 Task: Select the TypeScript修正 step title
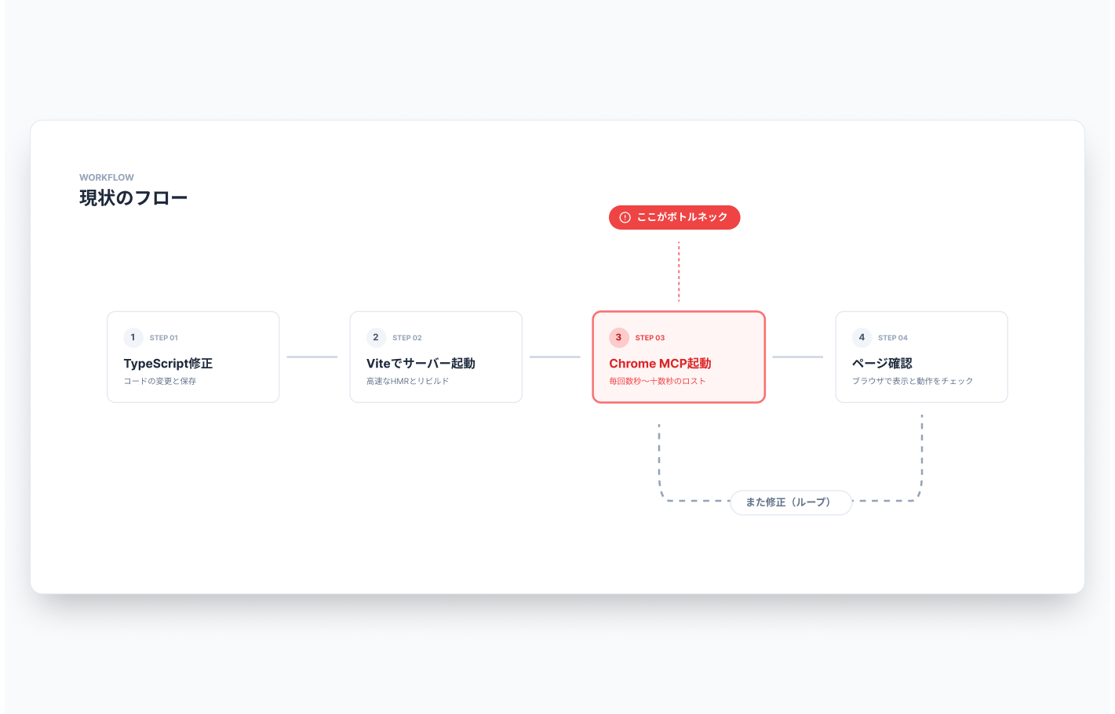click(x=168, y=364)
